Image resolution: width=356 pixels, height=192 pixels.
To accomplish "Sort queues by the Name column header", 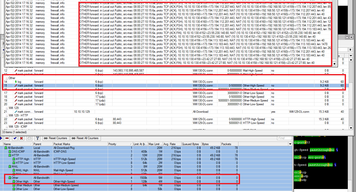I will (18, 144).
